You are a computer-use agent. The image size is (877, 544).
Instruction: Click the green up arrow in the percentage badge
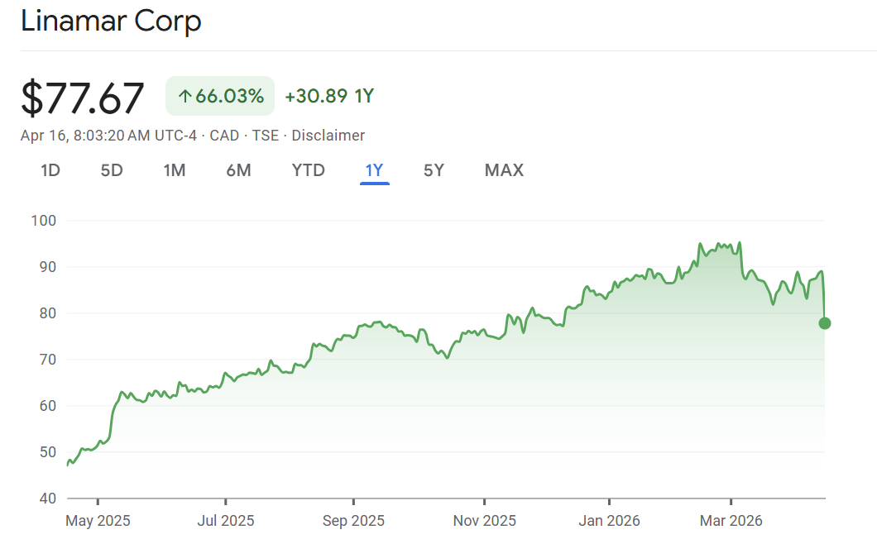[185, 97]
